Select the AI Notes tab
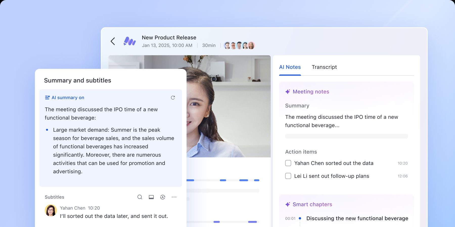The image size is (455, 227). 290,67
